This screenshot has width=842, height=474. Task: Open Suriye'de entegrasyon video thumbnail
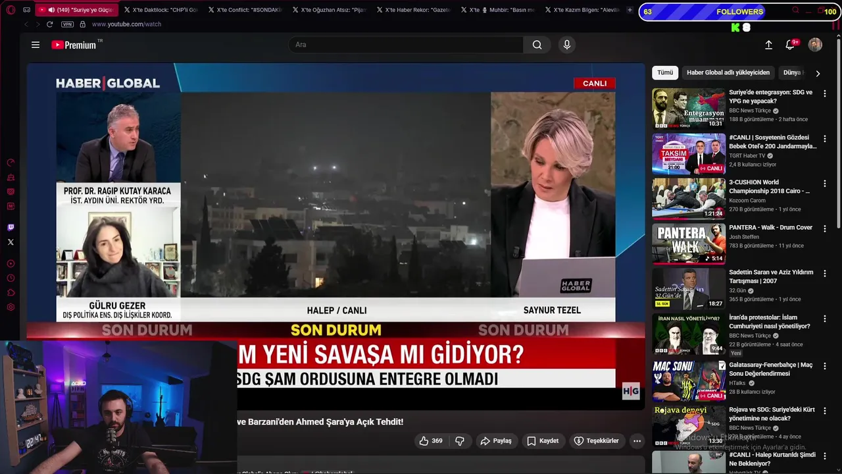point(688,109)
